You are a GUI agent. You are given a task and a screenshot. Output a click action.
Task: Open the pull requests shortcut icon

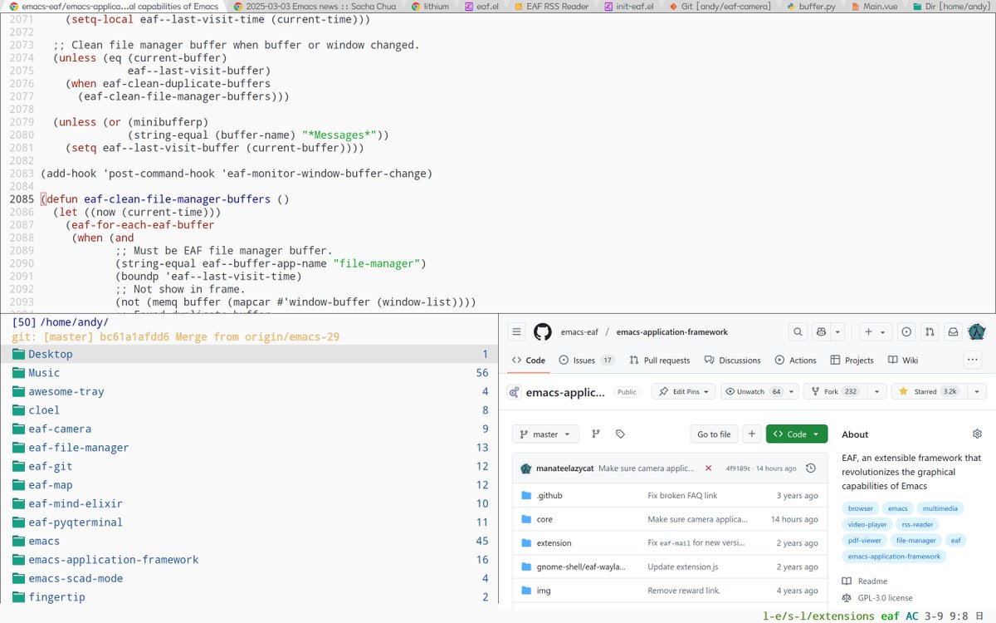(930, 332)
